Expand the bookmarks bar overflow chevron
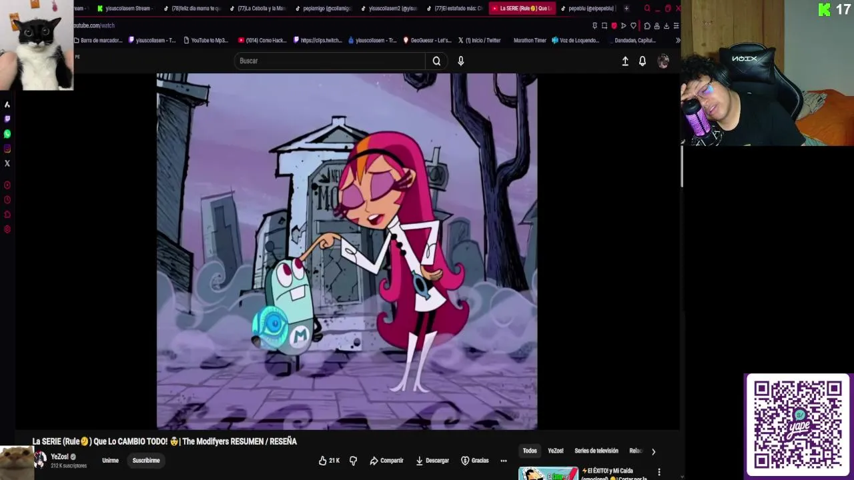The image size is (854, 480). [678, 41]
